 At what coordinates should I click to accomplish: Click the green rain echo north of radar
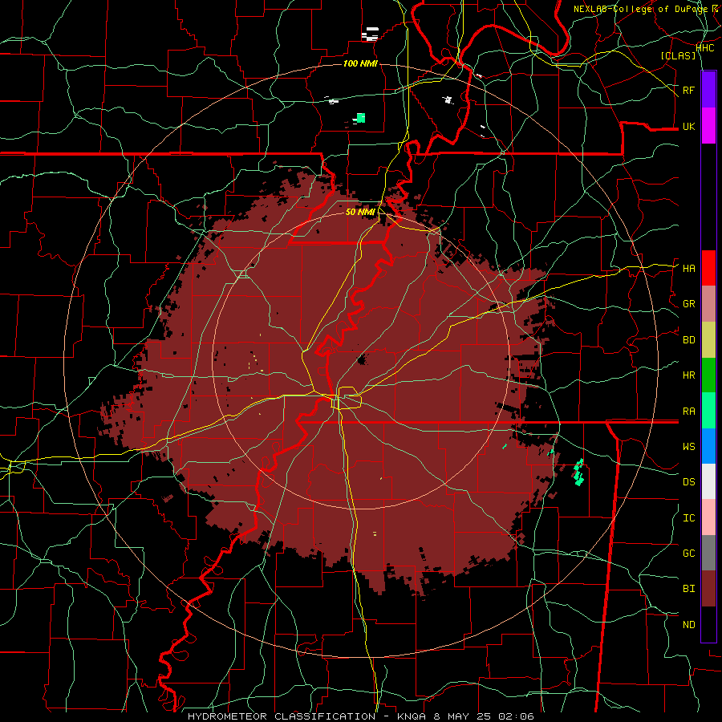360,118
